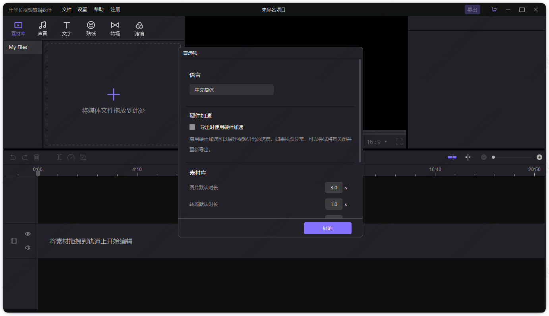The width and height of the screenshot is (549, 316).
Task: Zoom in timeline with plus icon
Action: 539,157
